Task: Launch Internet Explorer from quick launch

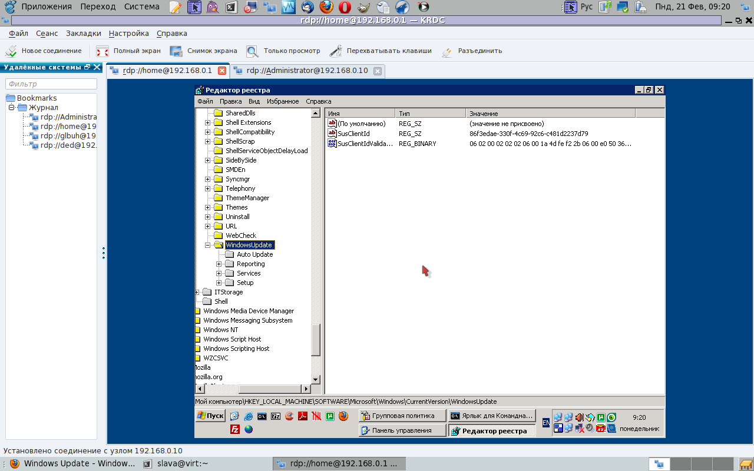Action: pyautogui.click(x=248, y=416)
